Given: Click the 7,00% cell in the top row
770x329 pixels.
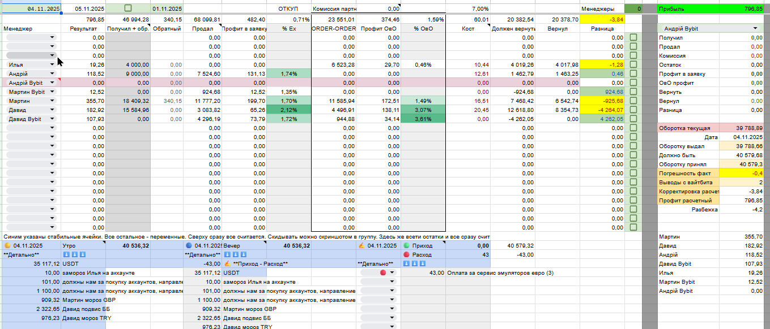Looking at the screenshot, I should [x=468, y=9].
